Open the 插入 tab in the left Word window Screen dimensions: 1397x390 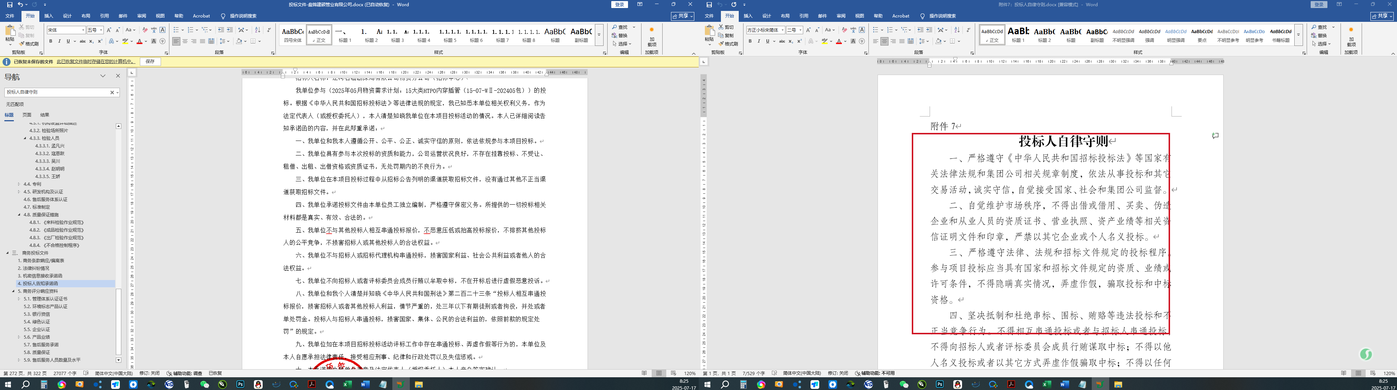49,16
